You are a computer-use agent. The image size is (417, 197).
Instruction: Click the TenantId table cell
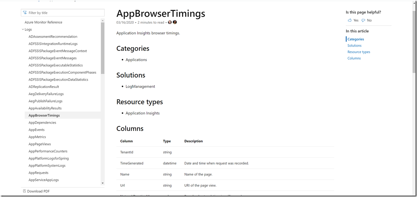coord(127,152)
